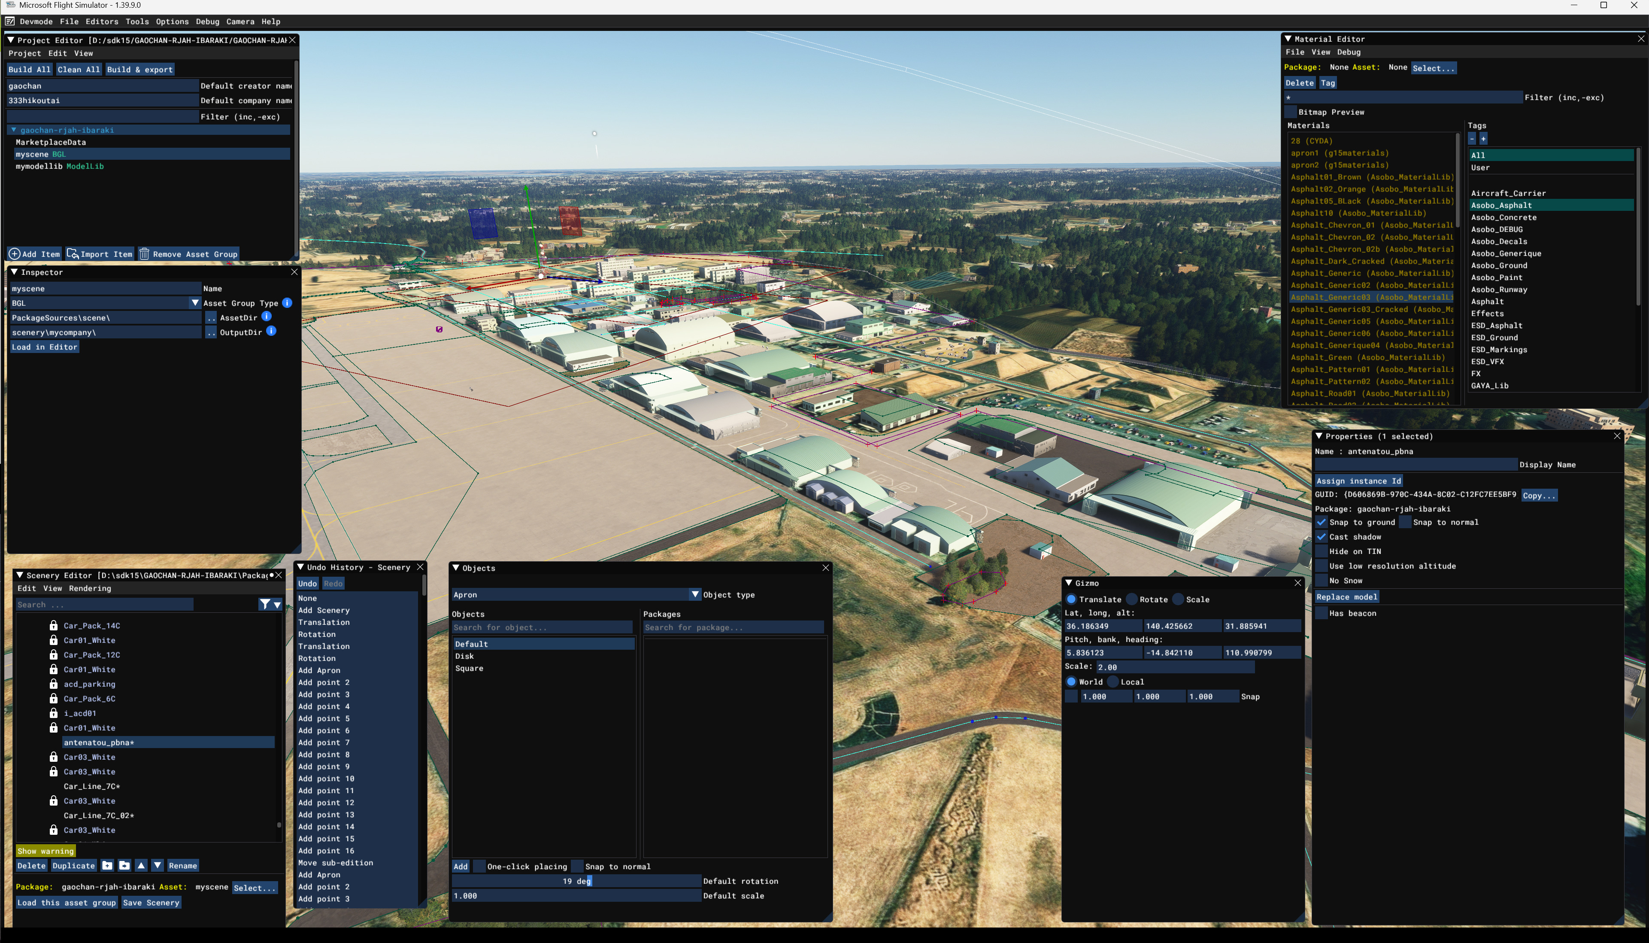The image size is (1649, 943).
Task: Uncheck the Cast shadow checkbox
Action: 1322,537
